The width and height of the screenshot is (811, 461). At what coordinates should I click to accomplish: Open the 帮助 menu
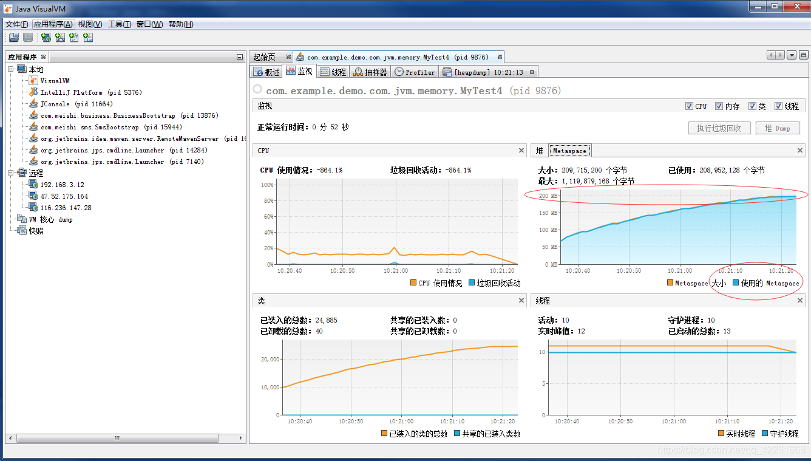coord(181,24)
